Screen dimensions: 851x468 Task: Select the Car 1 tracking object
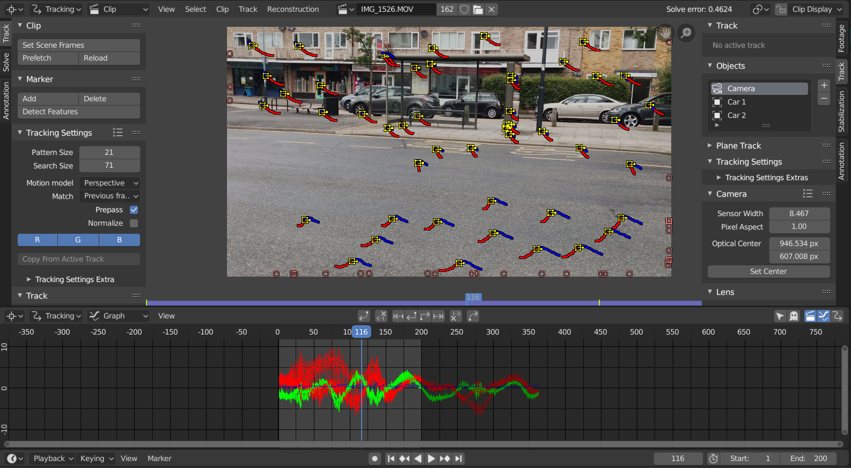[x=759, y=102]
